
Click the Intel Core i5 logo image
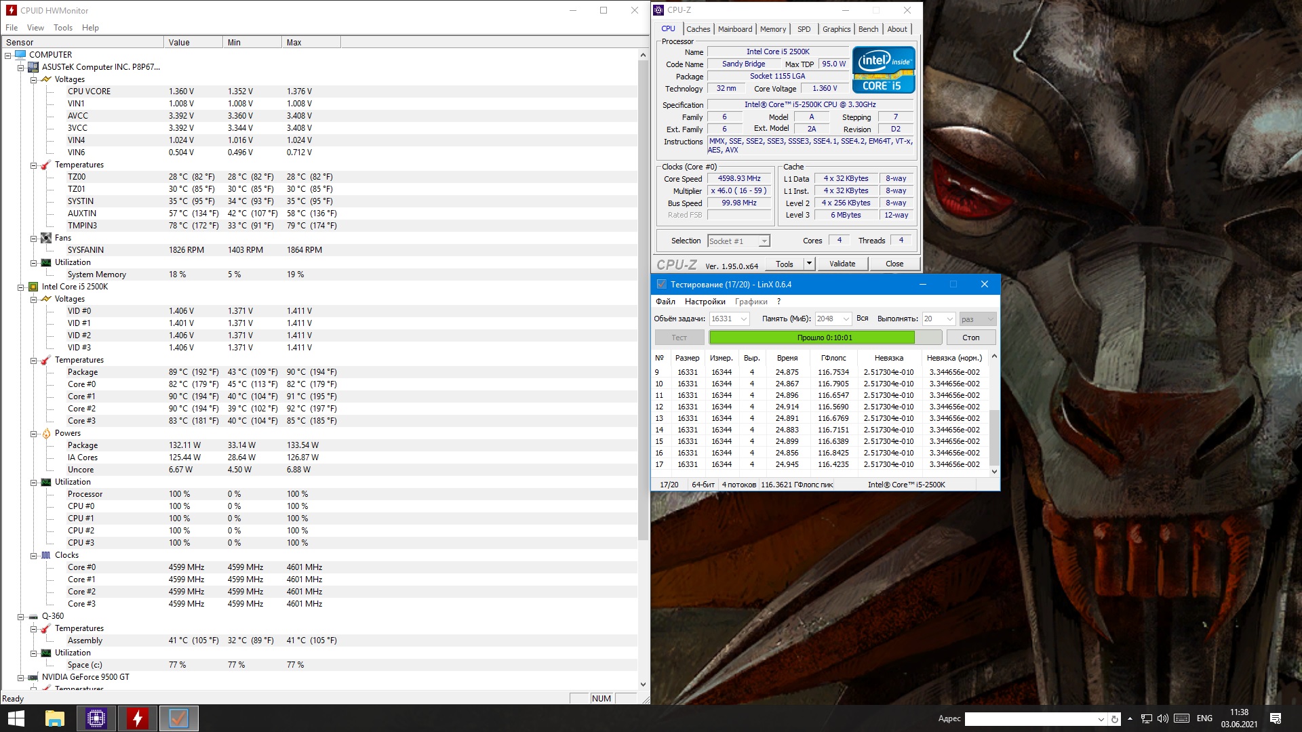[x=883, y=70]
